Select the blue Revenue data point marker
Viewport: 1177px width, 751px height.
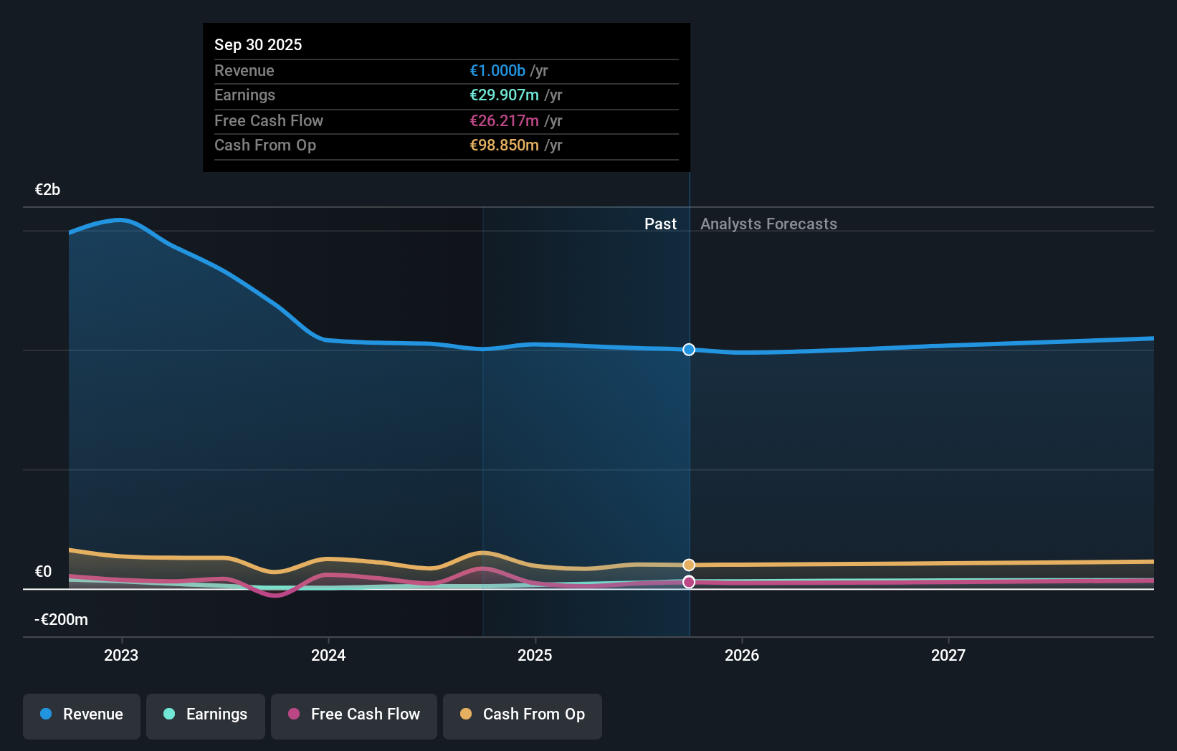coord(689,350)
